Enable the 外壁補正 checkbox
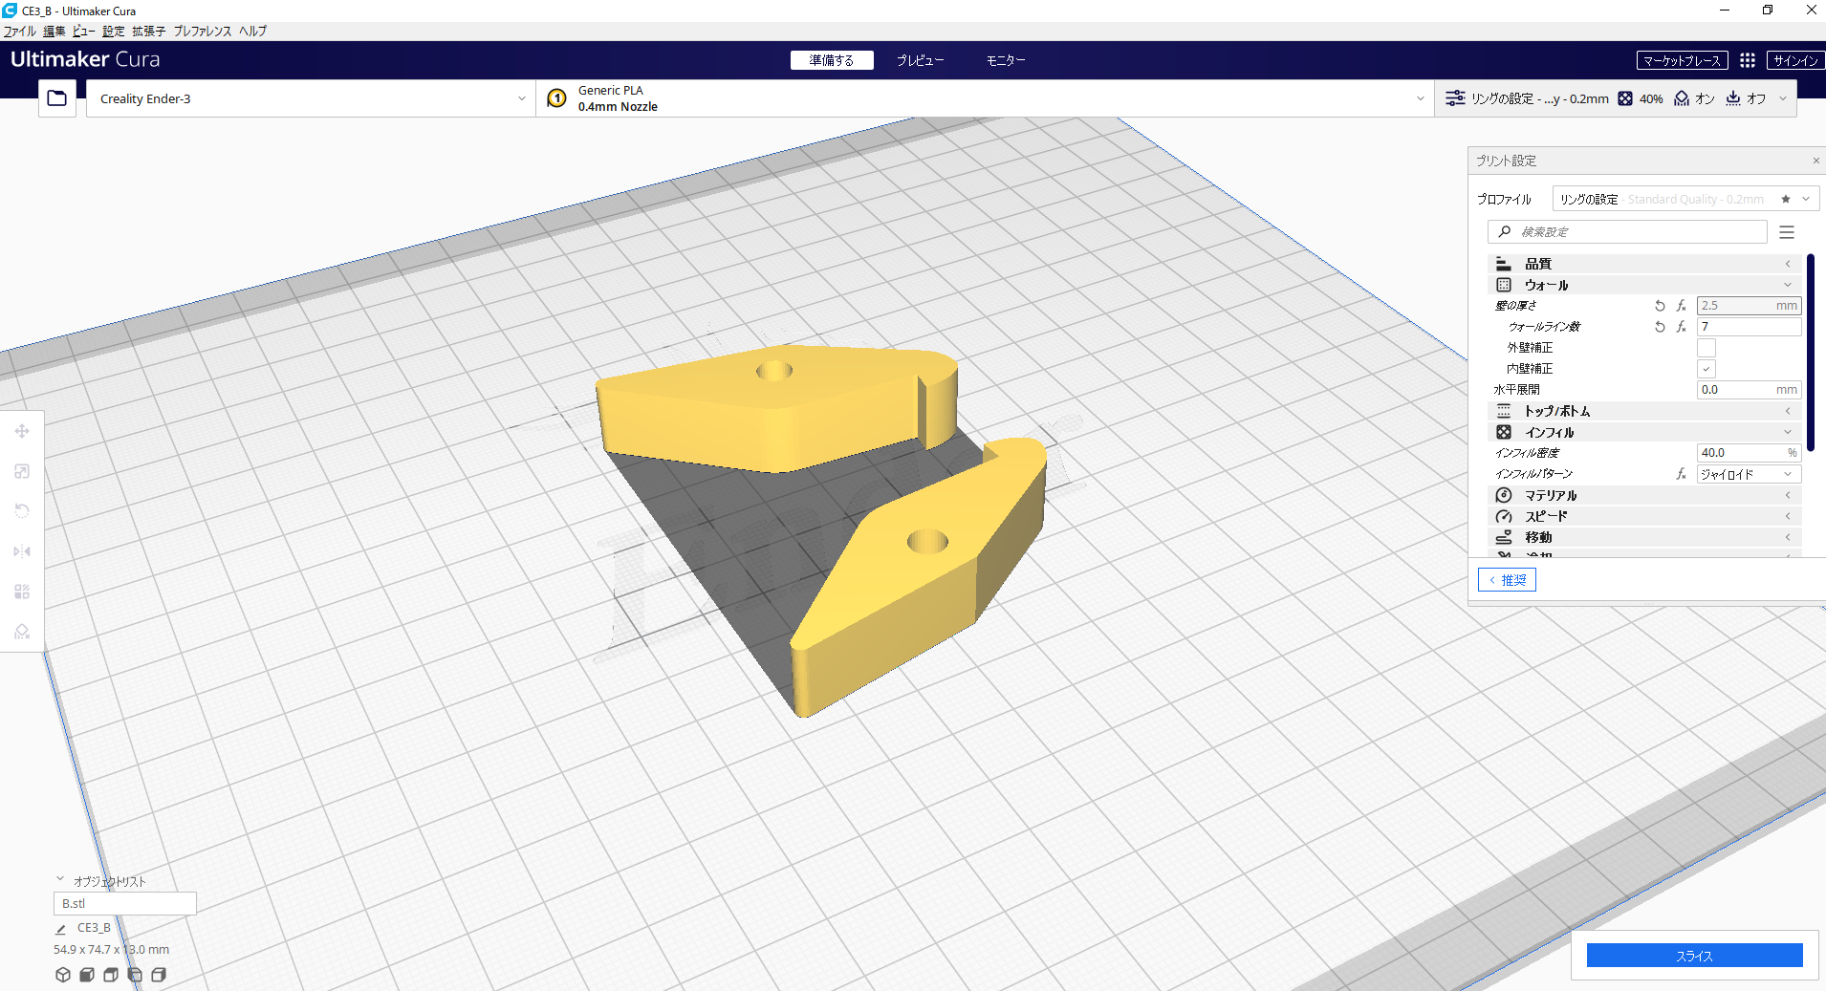This screenshot has height=991, width=1826. pos(1706,348)
